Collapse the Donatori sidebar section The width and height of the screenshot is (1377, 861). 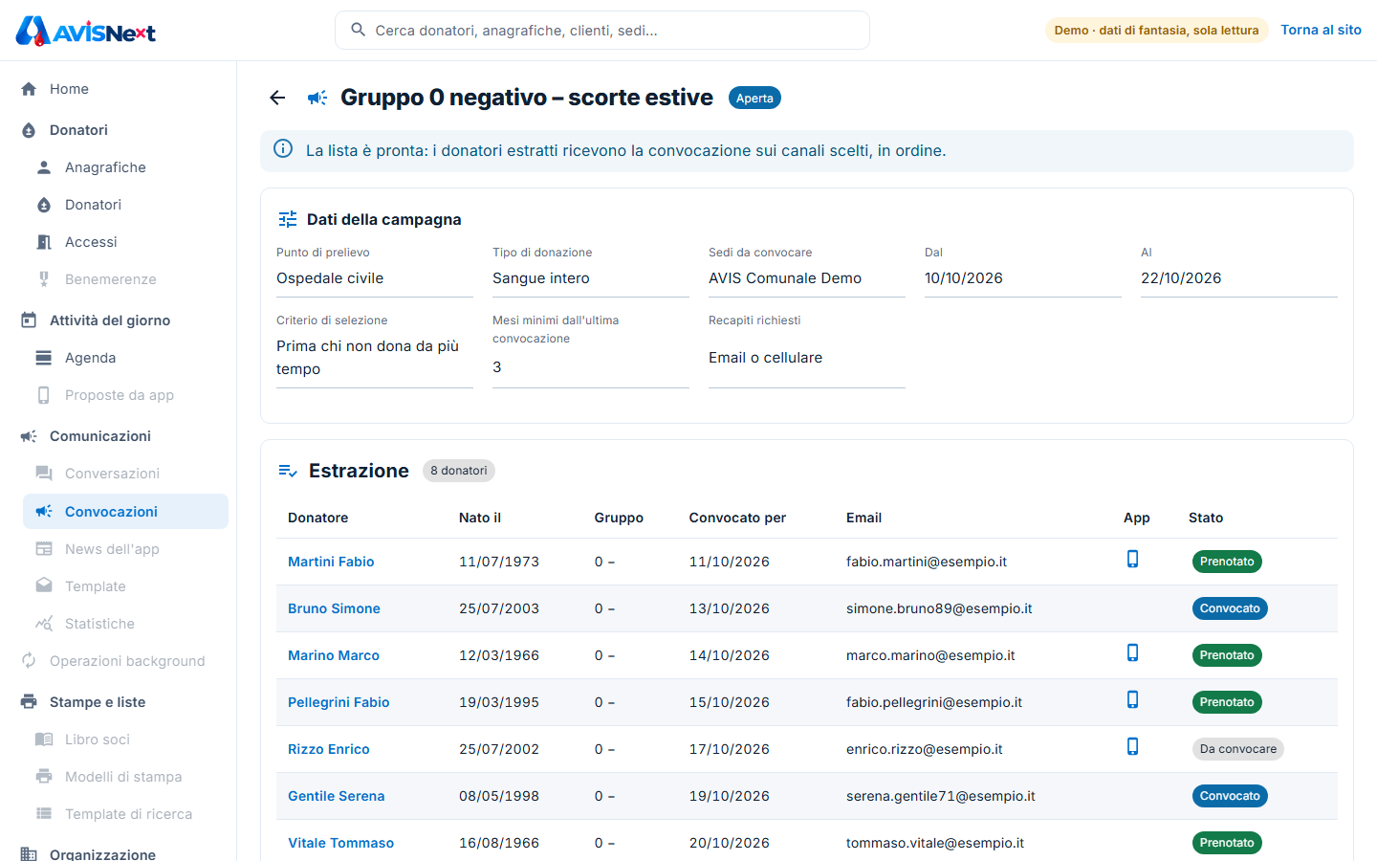point(118,130)
